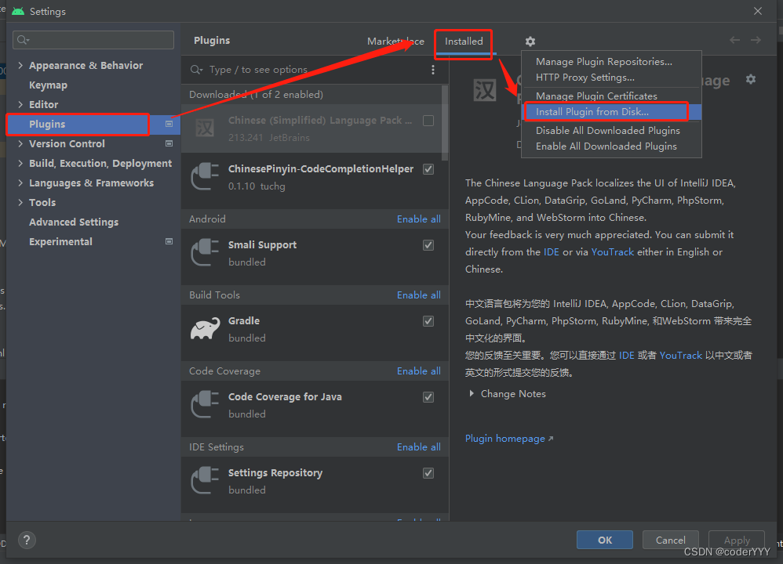Screen dimensions: 783x564
Task: Click the OK button
Action: [x=605, y=540]
